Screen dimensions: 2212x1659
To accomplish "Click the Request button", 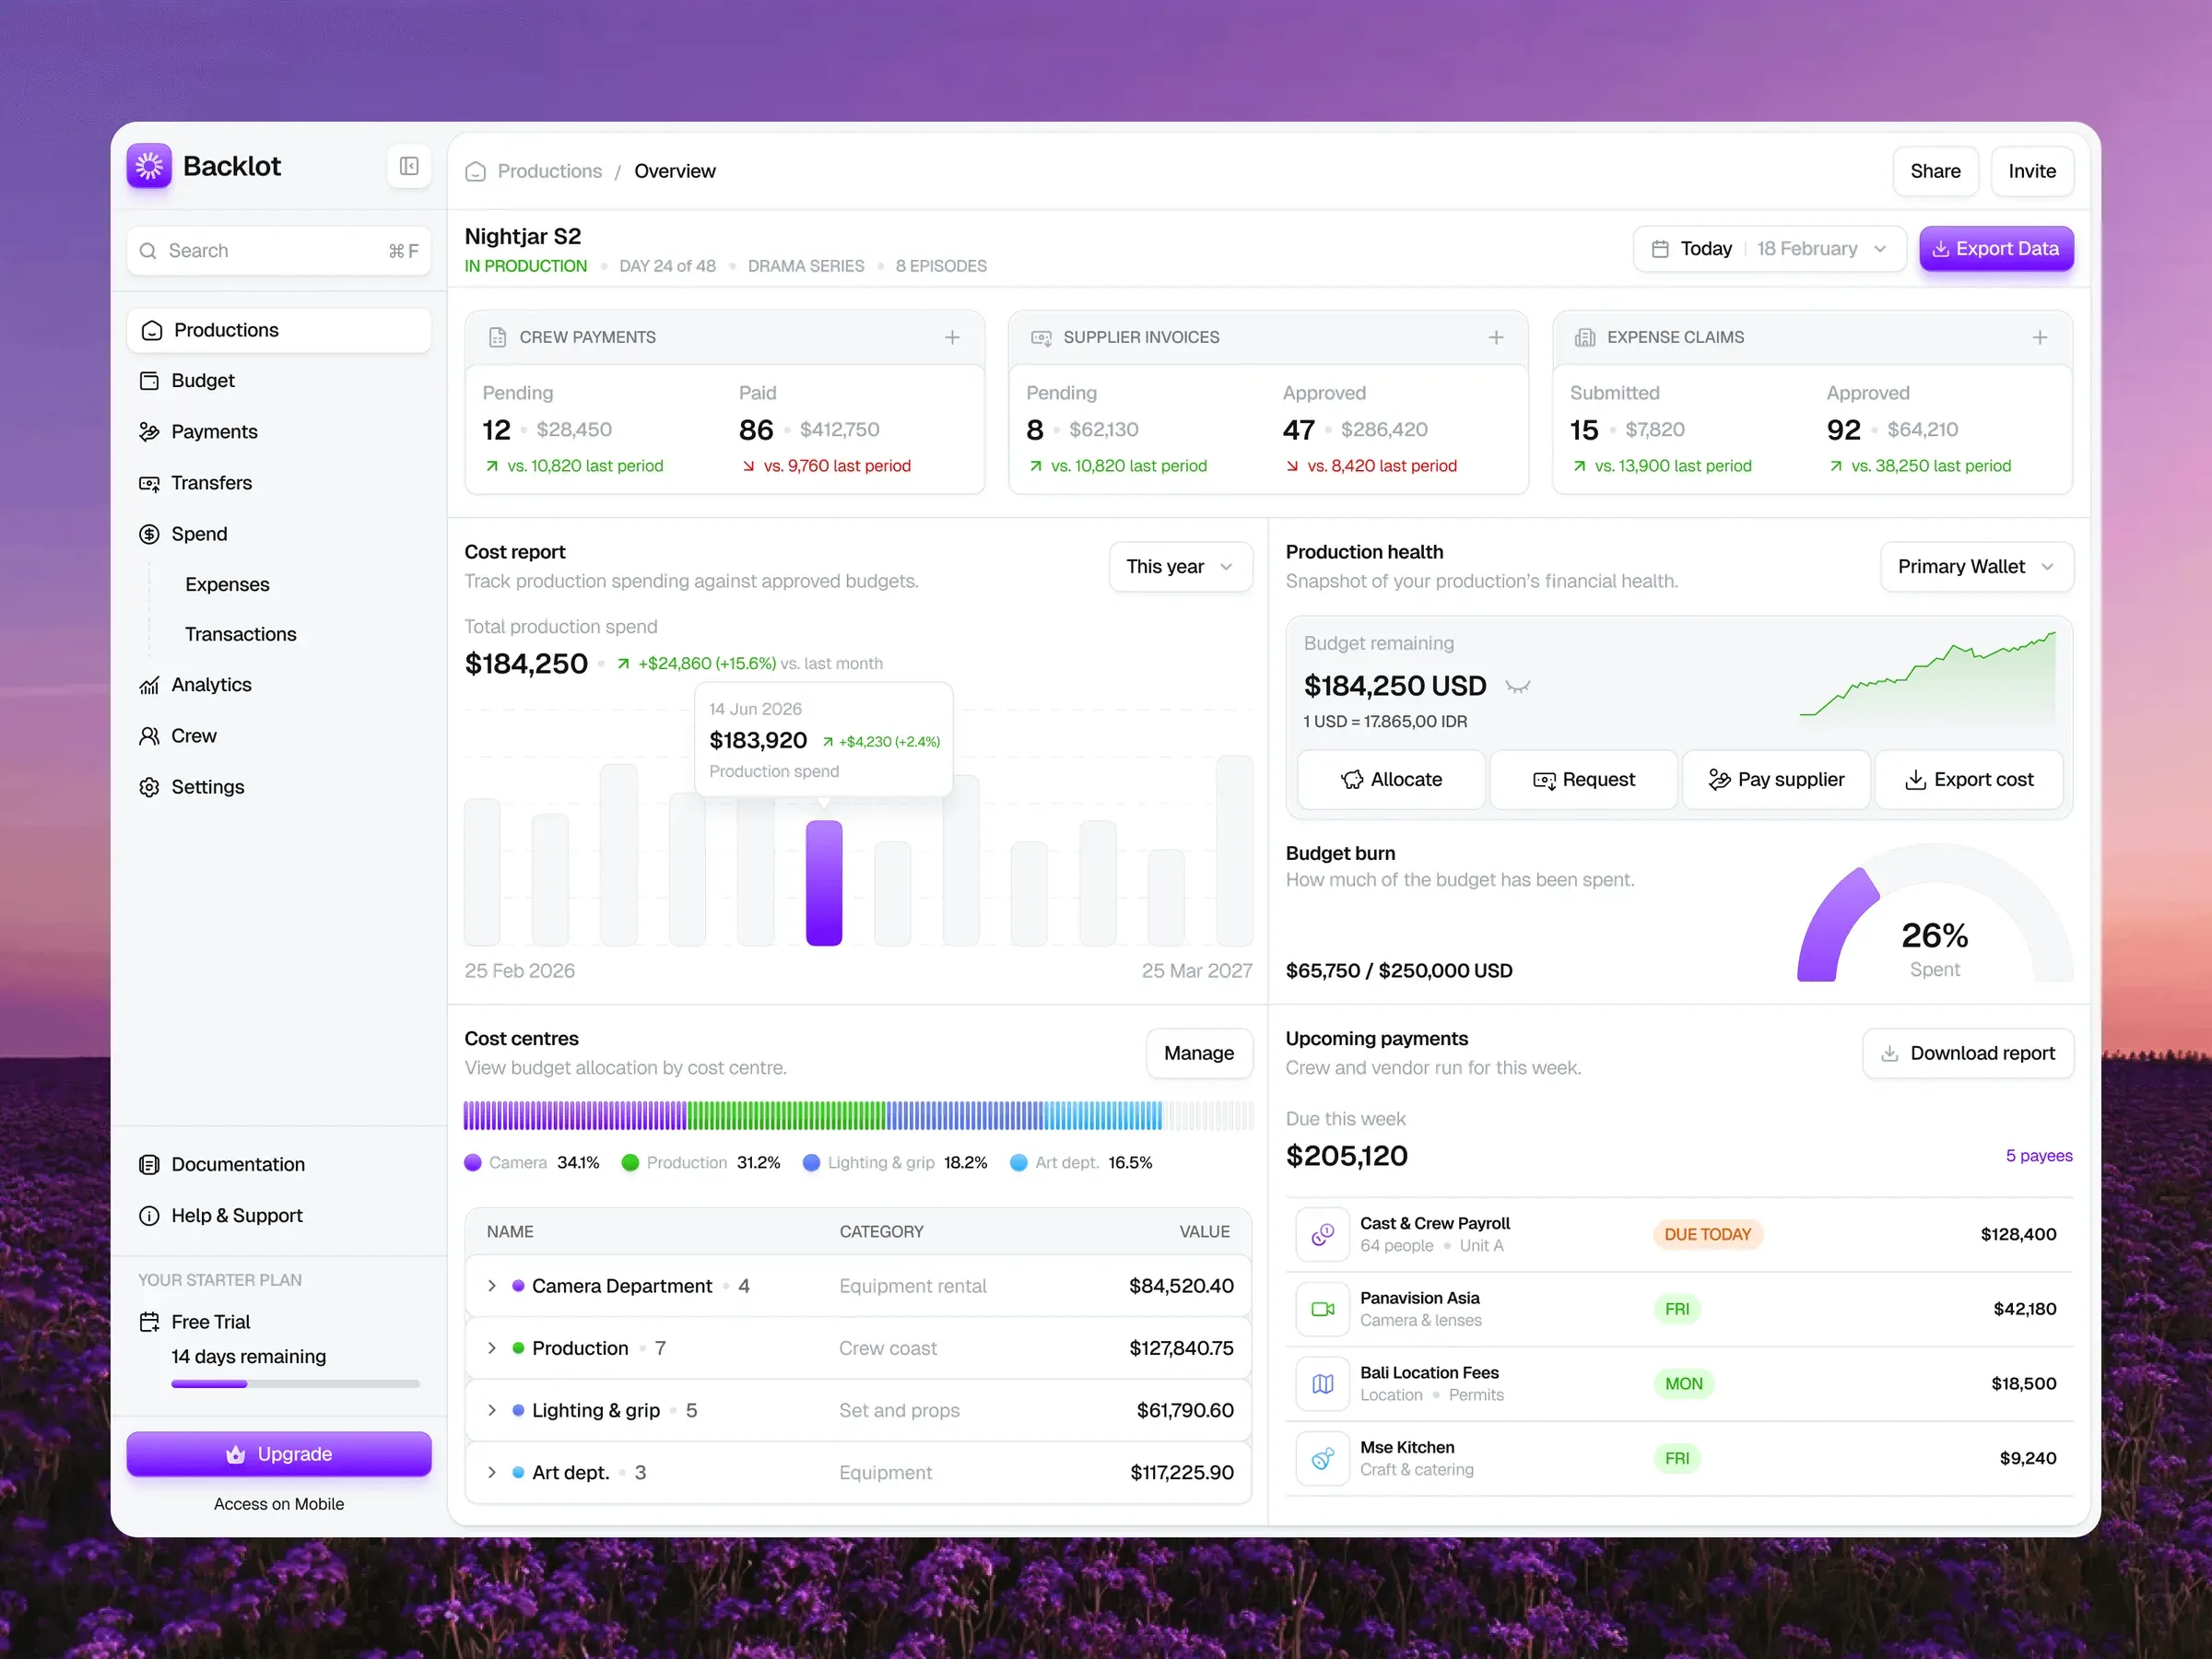I will [1584, 781].
